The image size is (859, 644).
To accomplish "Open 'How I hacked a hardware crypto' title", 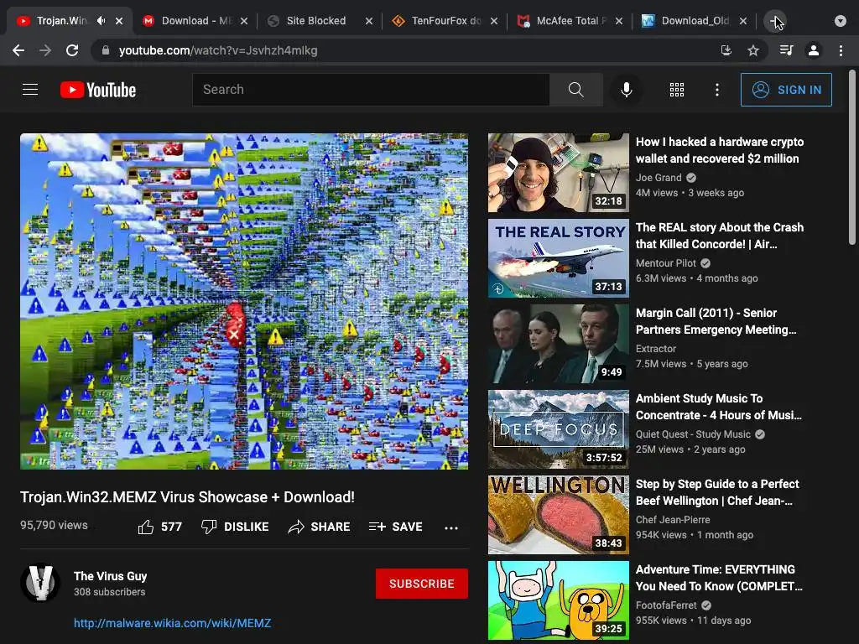I will pyautogui.click(x=720, y=150).
